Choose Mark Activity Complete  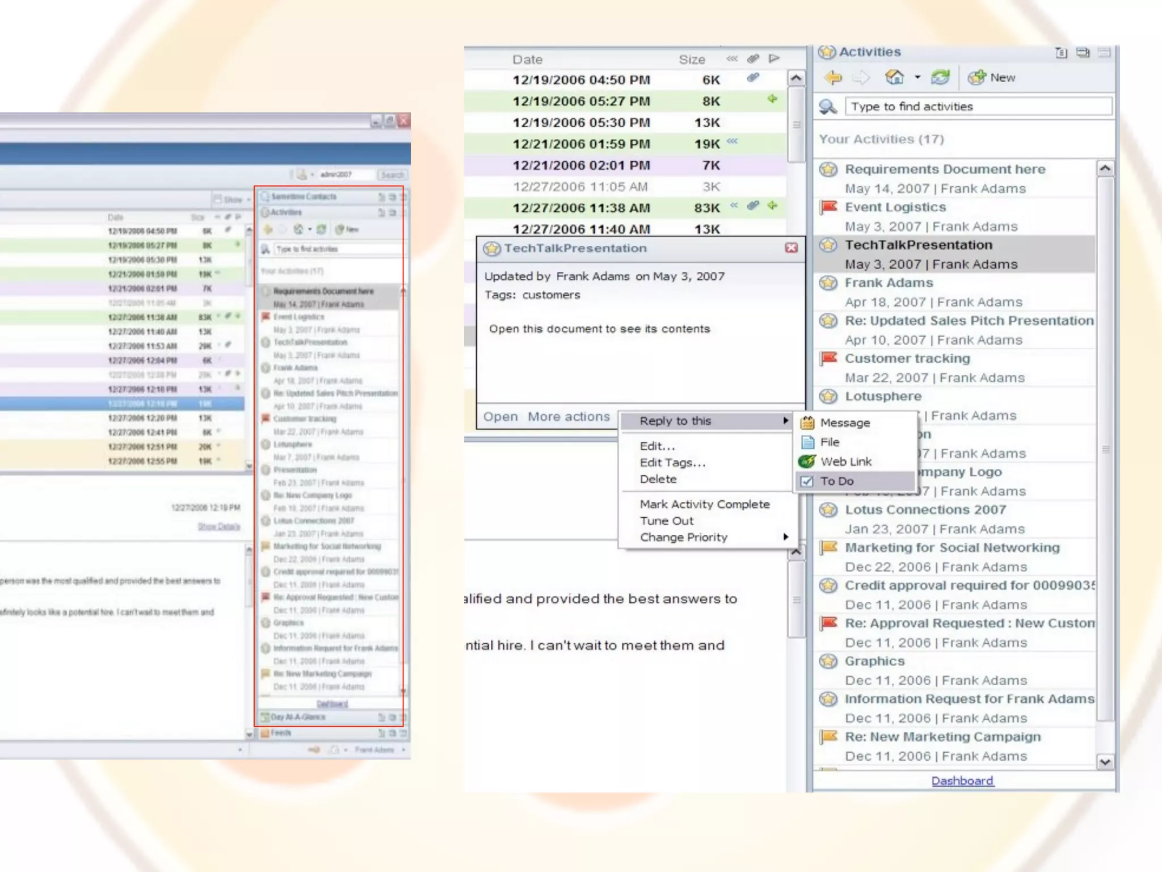(x=705, y=504)
